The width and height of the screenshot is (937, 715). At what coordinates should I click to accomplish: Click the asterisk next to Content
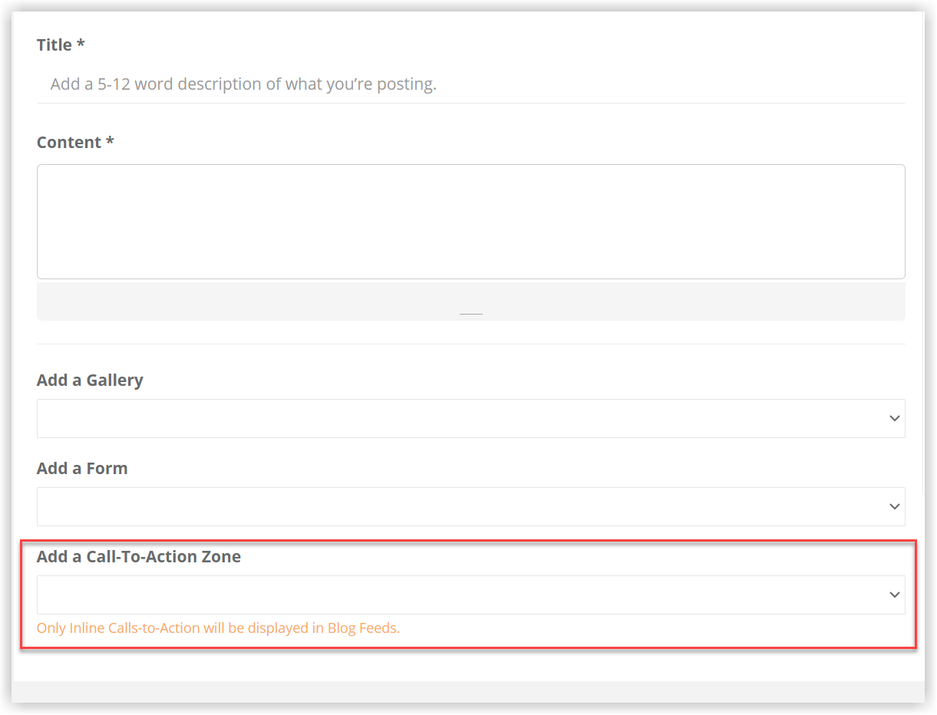(110, 142)
